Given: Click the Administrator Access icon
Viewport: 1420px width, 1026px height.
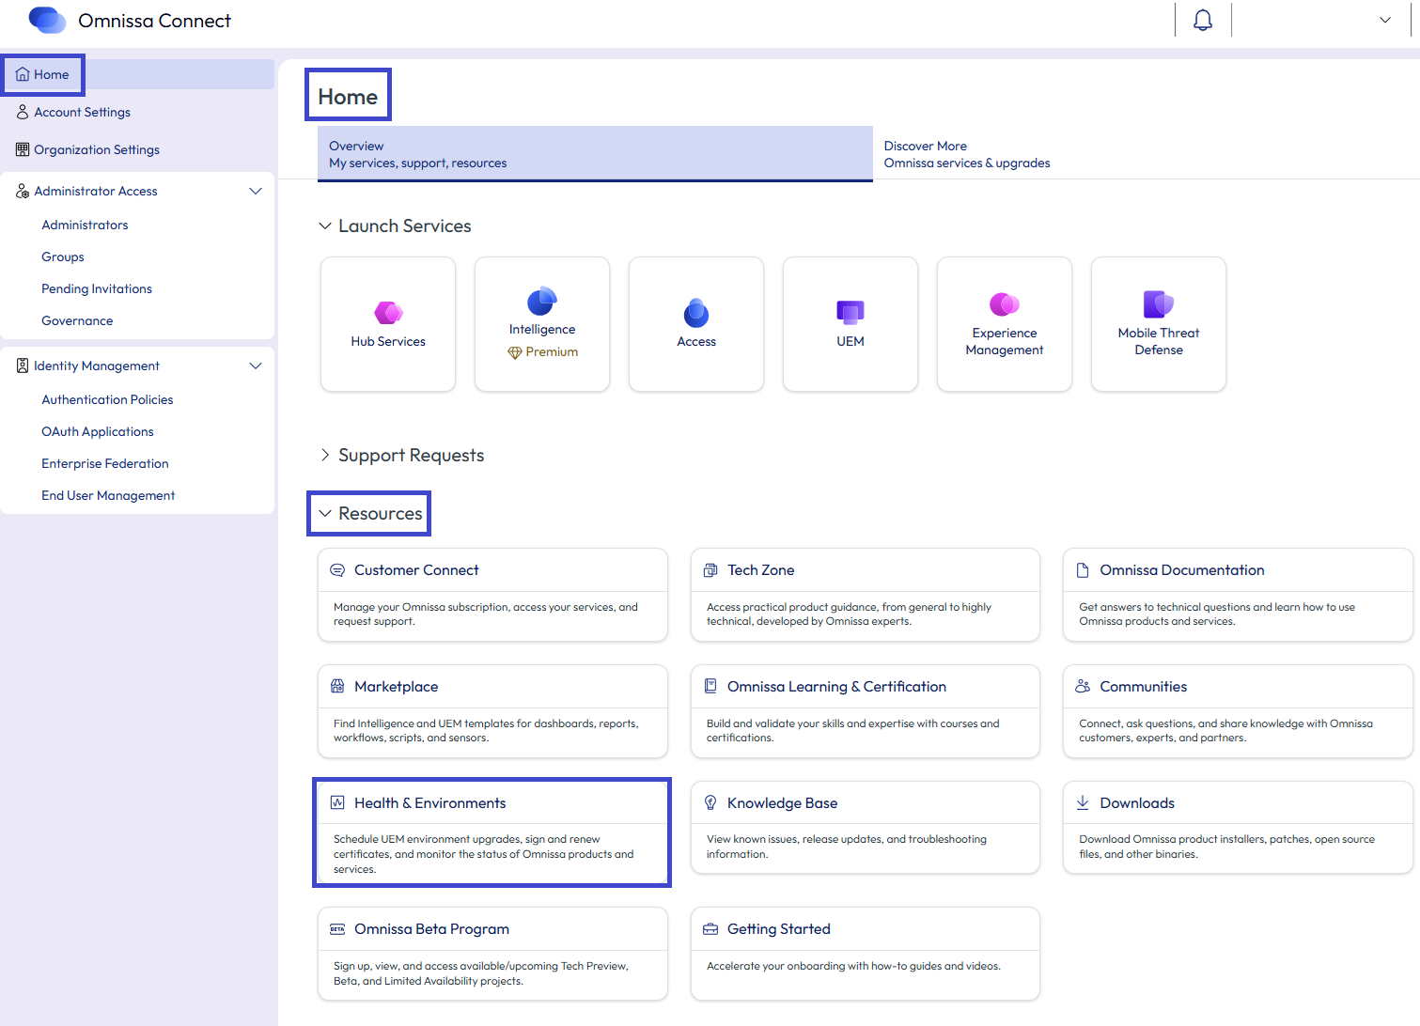Looking at the screenshot, I should point(23,191).
